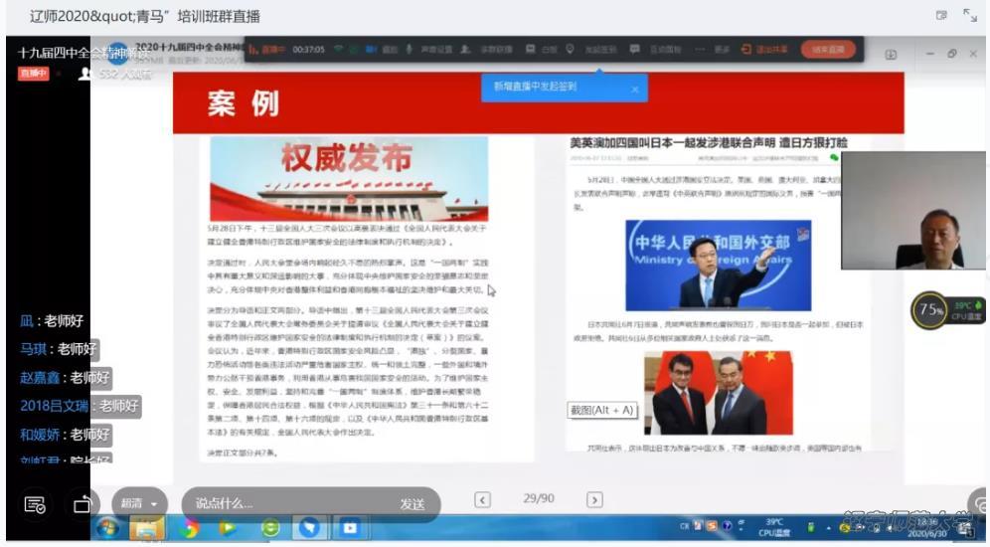The width and height of the screenshot is (990, 547).
Task: Click the 75% CPU monitor widget
Action: [x=947, y=310]
